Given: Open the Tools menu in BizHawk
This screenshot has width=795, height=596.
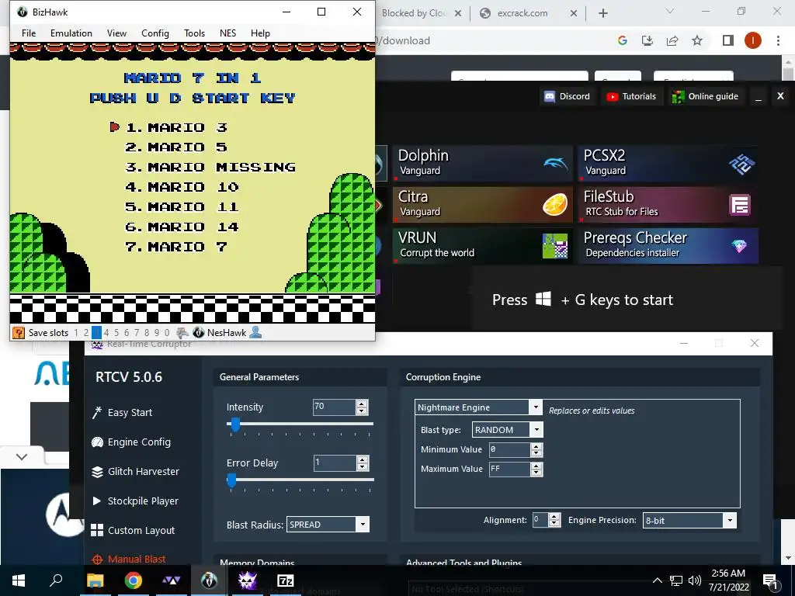Looking at the screenshot, I should click(194, 33).
